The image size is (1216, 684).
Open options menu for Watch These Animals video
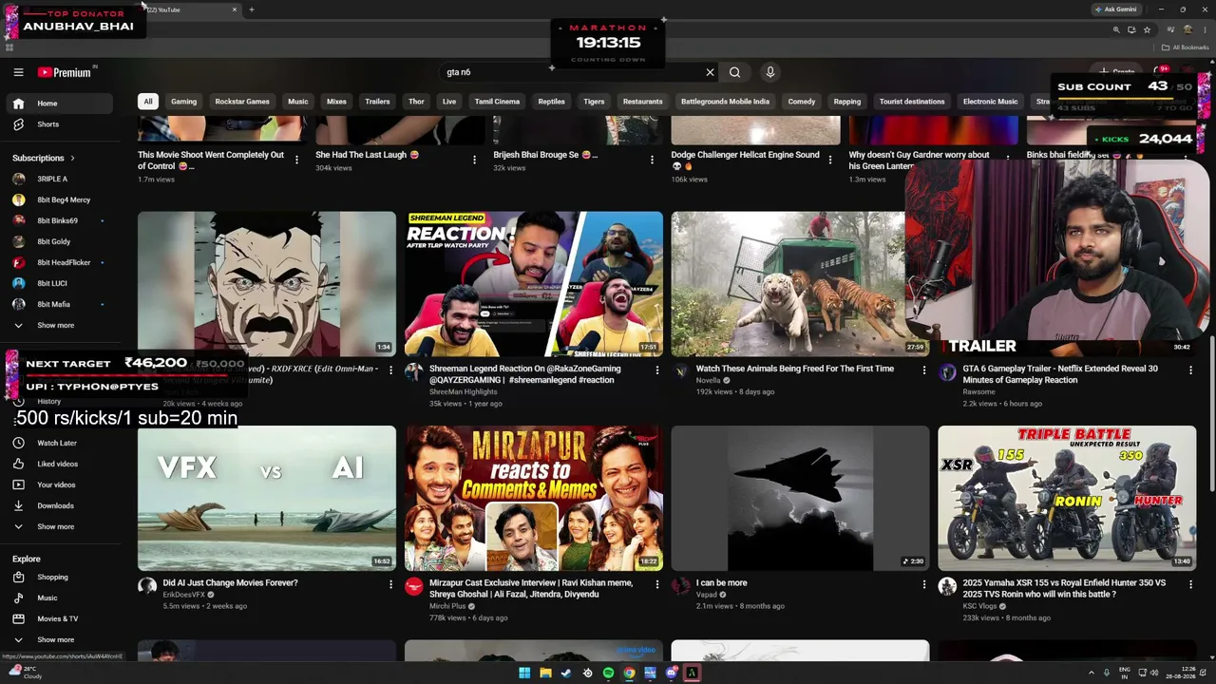(x=924, y=370)
